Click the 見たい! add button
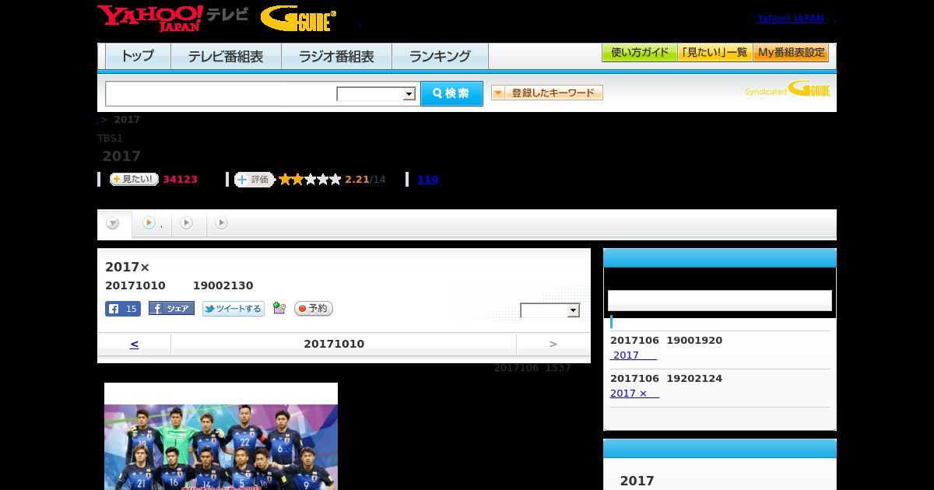934x490 pixels. (x=134, y=179)
